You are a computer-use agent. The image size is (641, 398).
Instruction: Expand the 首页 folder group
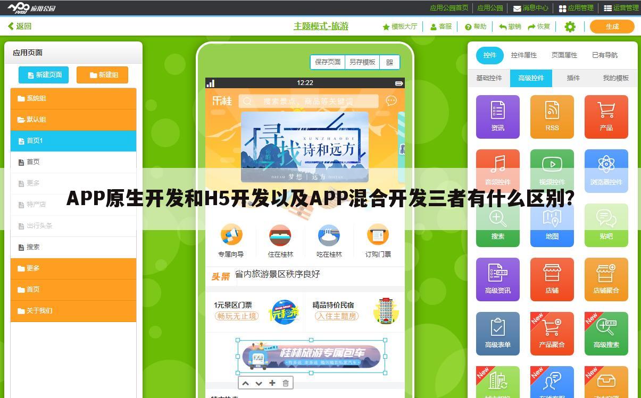click(x=73, y=290)
